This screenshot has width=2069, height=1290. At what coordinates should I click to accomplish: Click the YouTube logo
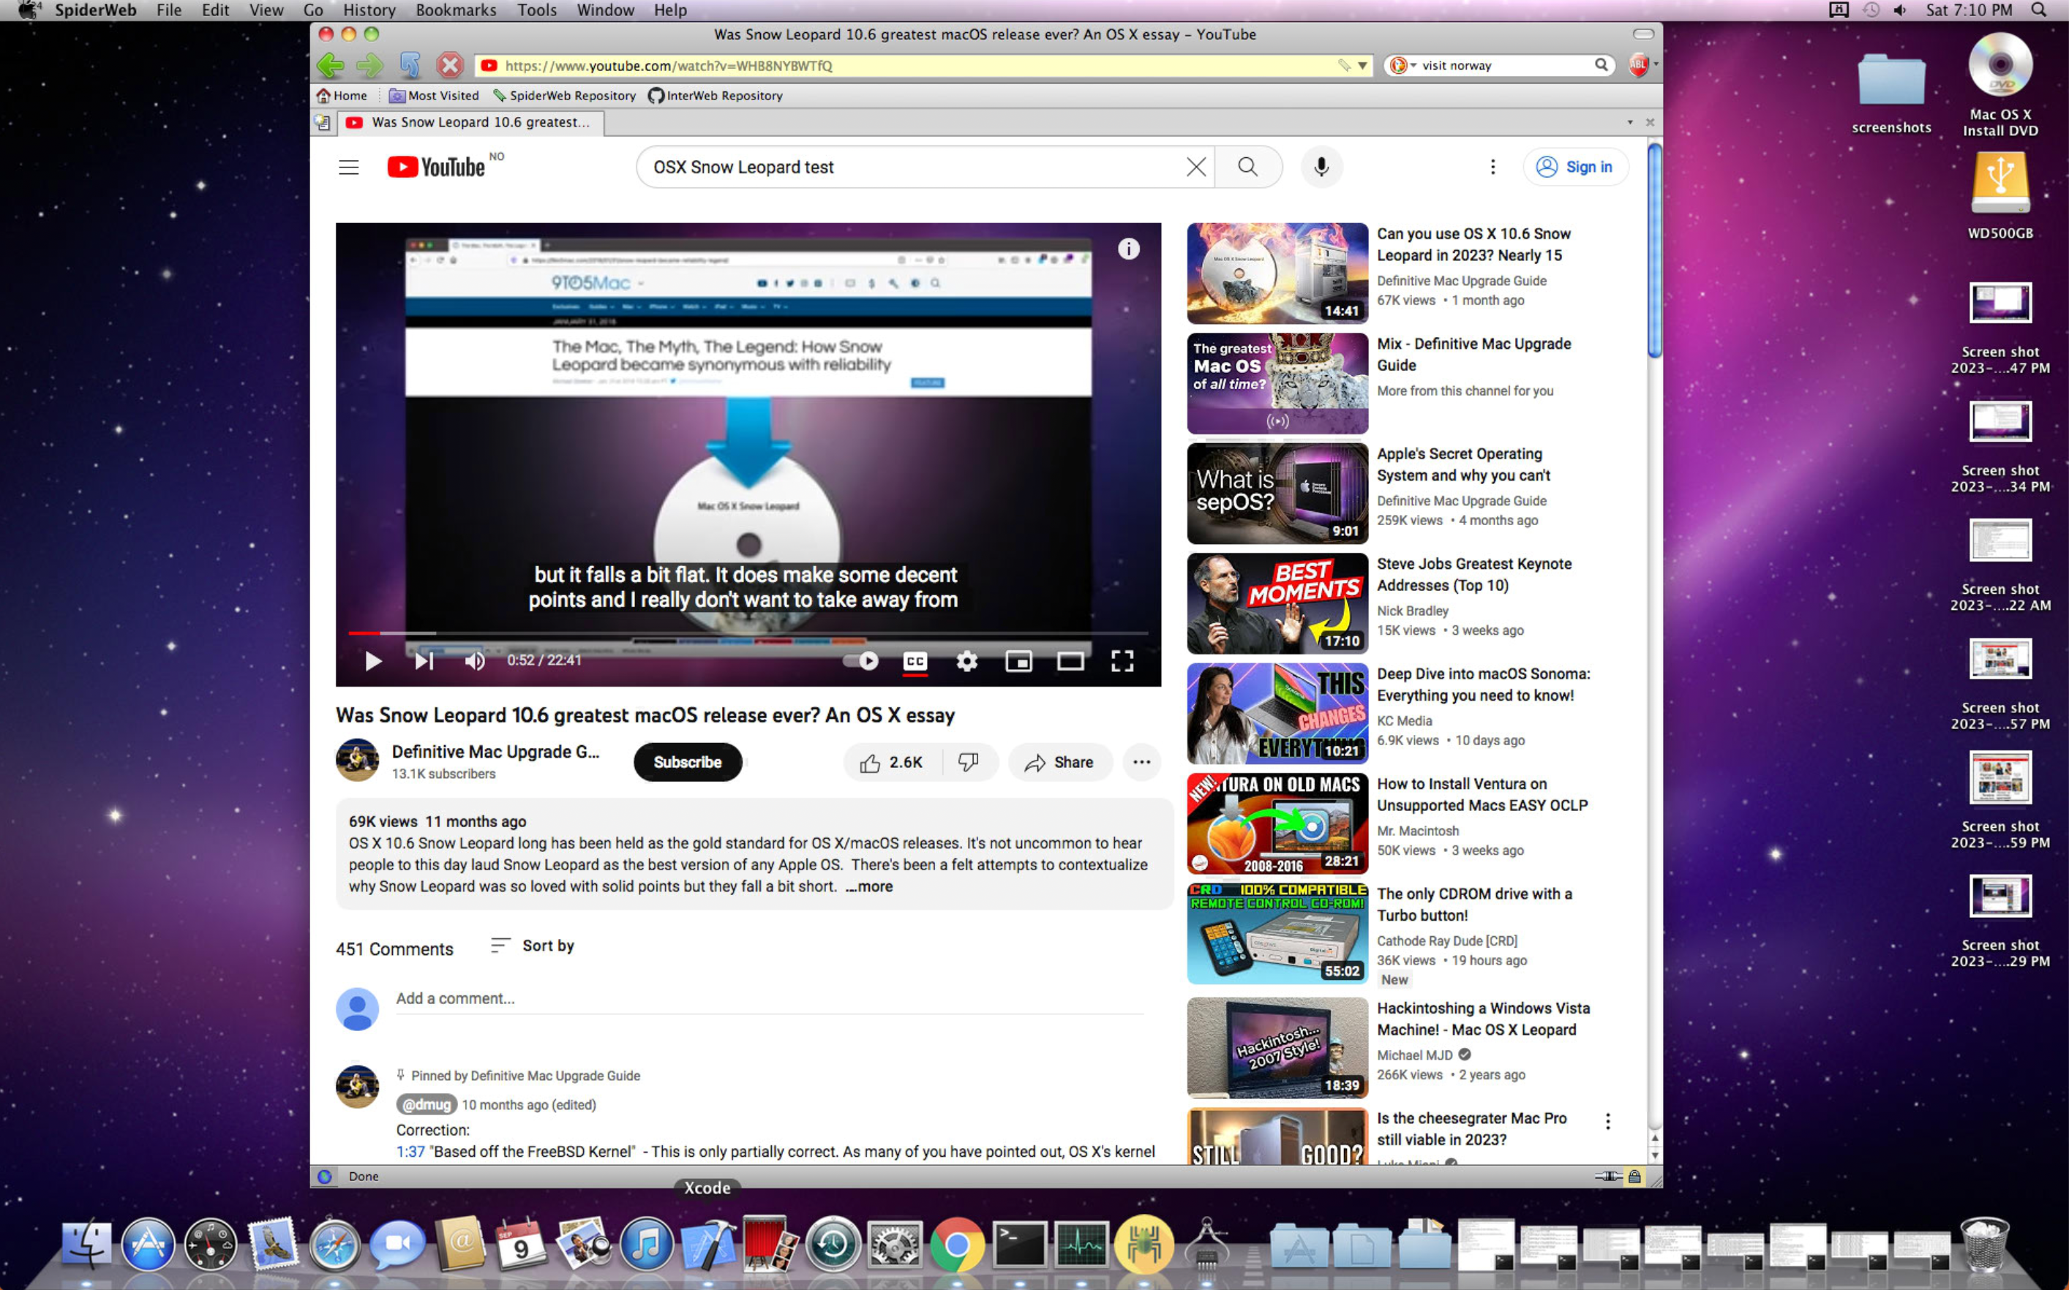436,167
